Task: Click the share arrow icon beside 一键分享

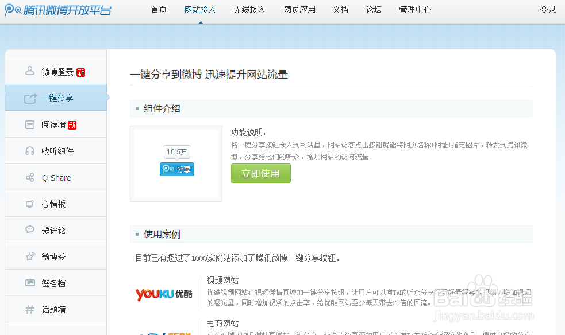Action: 30,98
